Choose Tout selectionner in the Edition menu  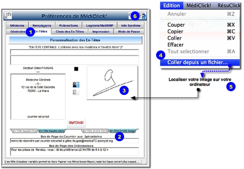pyautogui.click(x=200, y=51)
